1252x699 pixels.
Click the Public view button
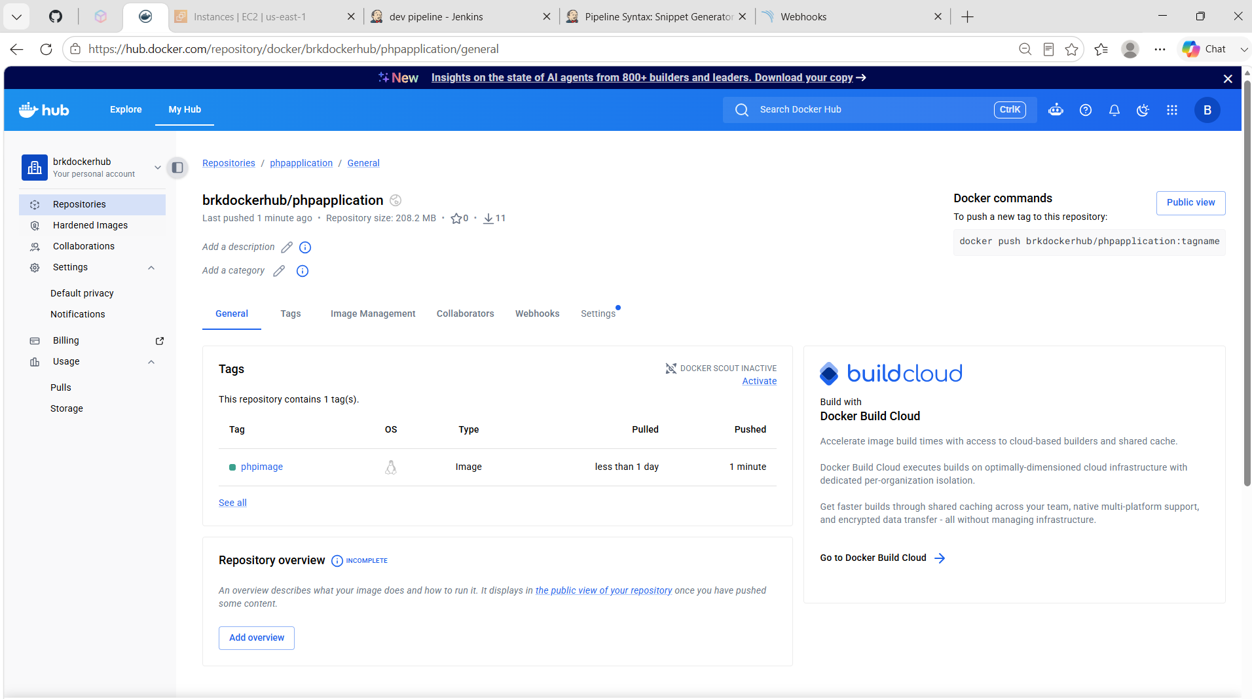(1190, 203)
